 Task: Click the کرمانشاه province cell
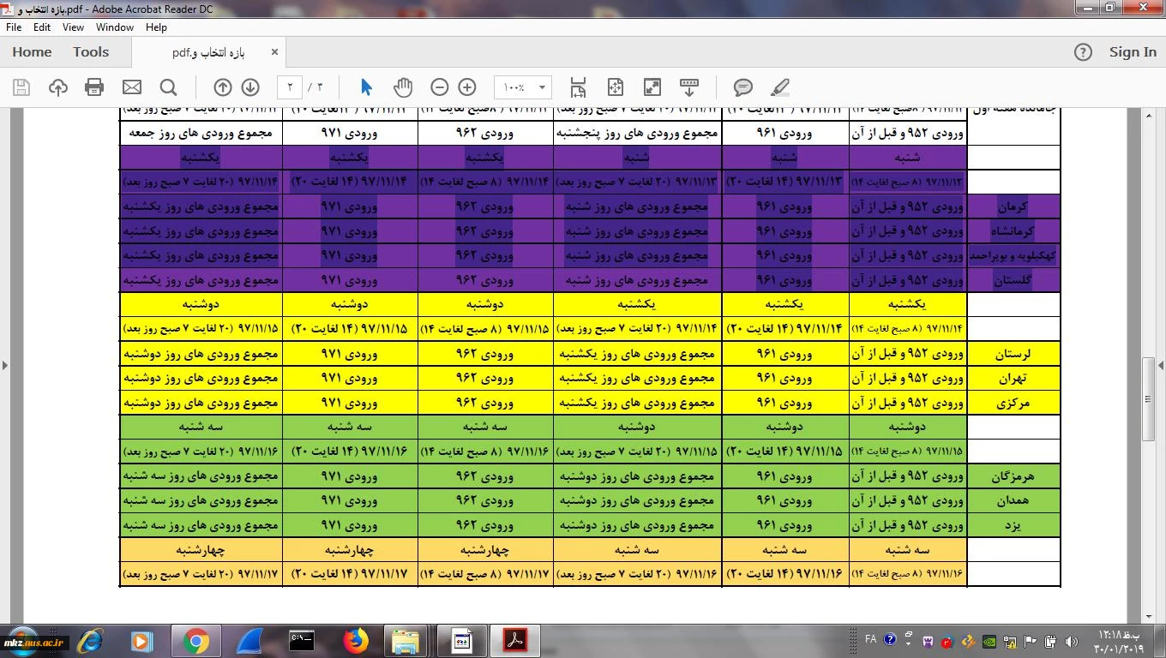coord(1013,231)
